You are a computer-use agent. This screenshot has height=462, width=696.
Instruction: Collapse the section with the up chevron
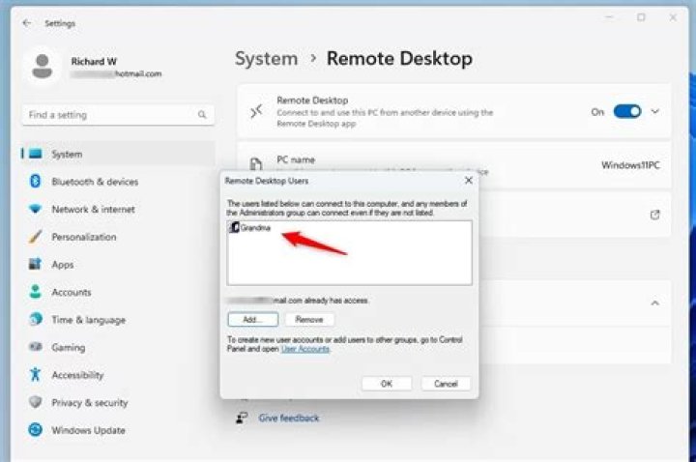click(x=654, y=303)
